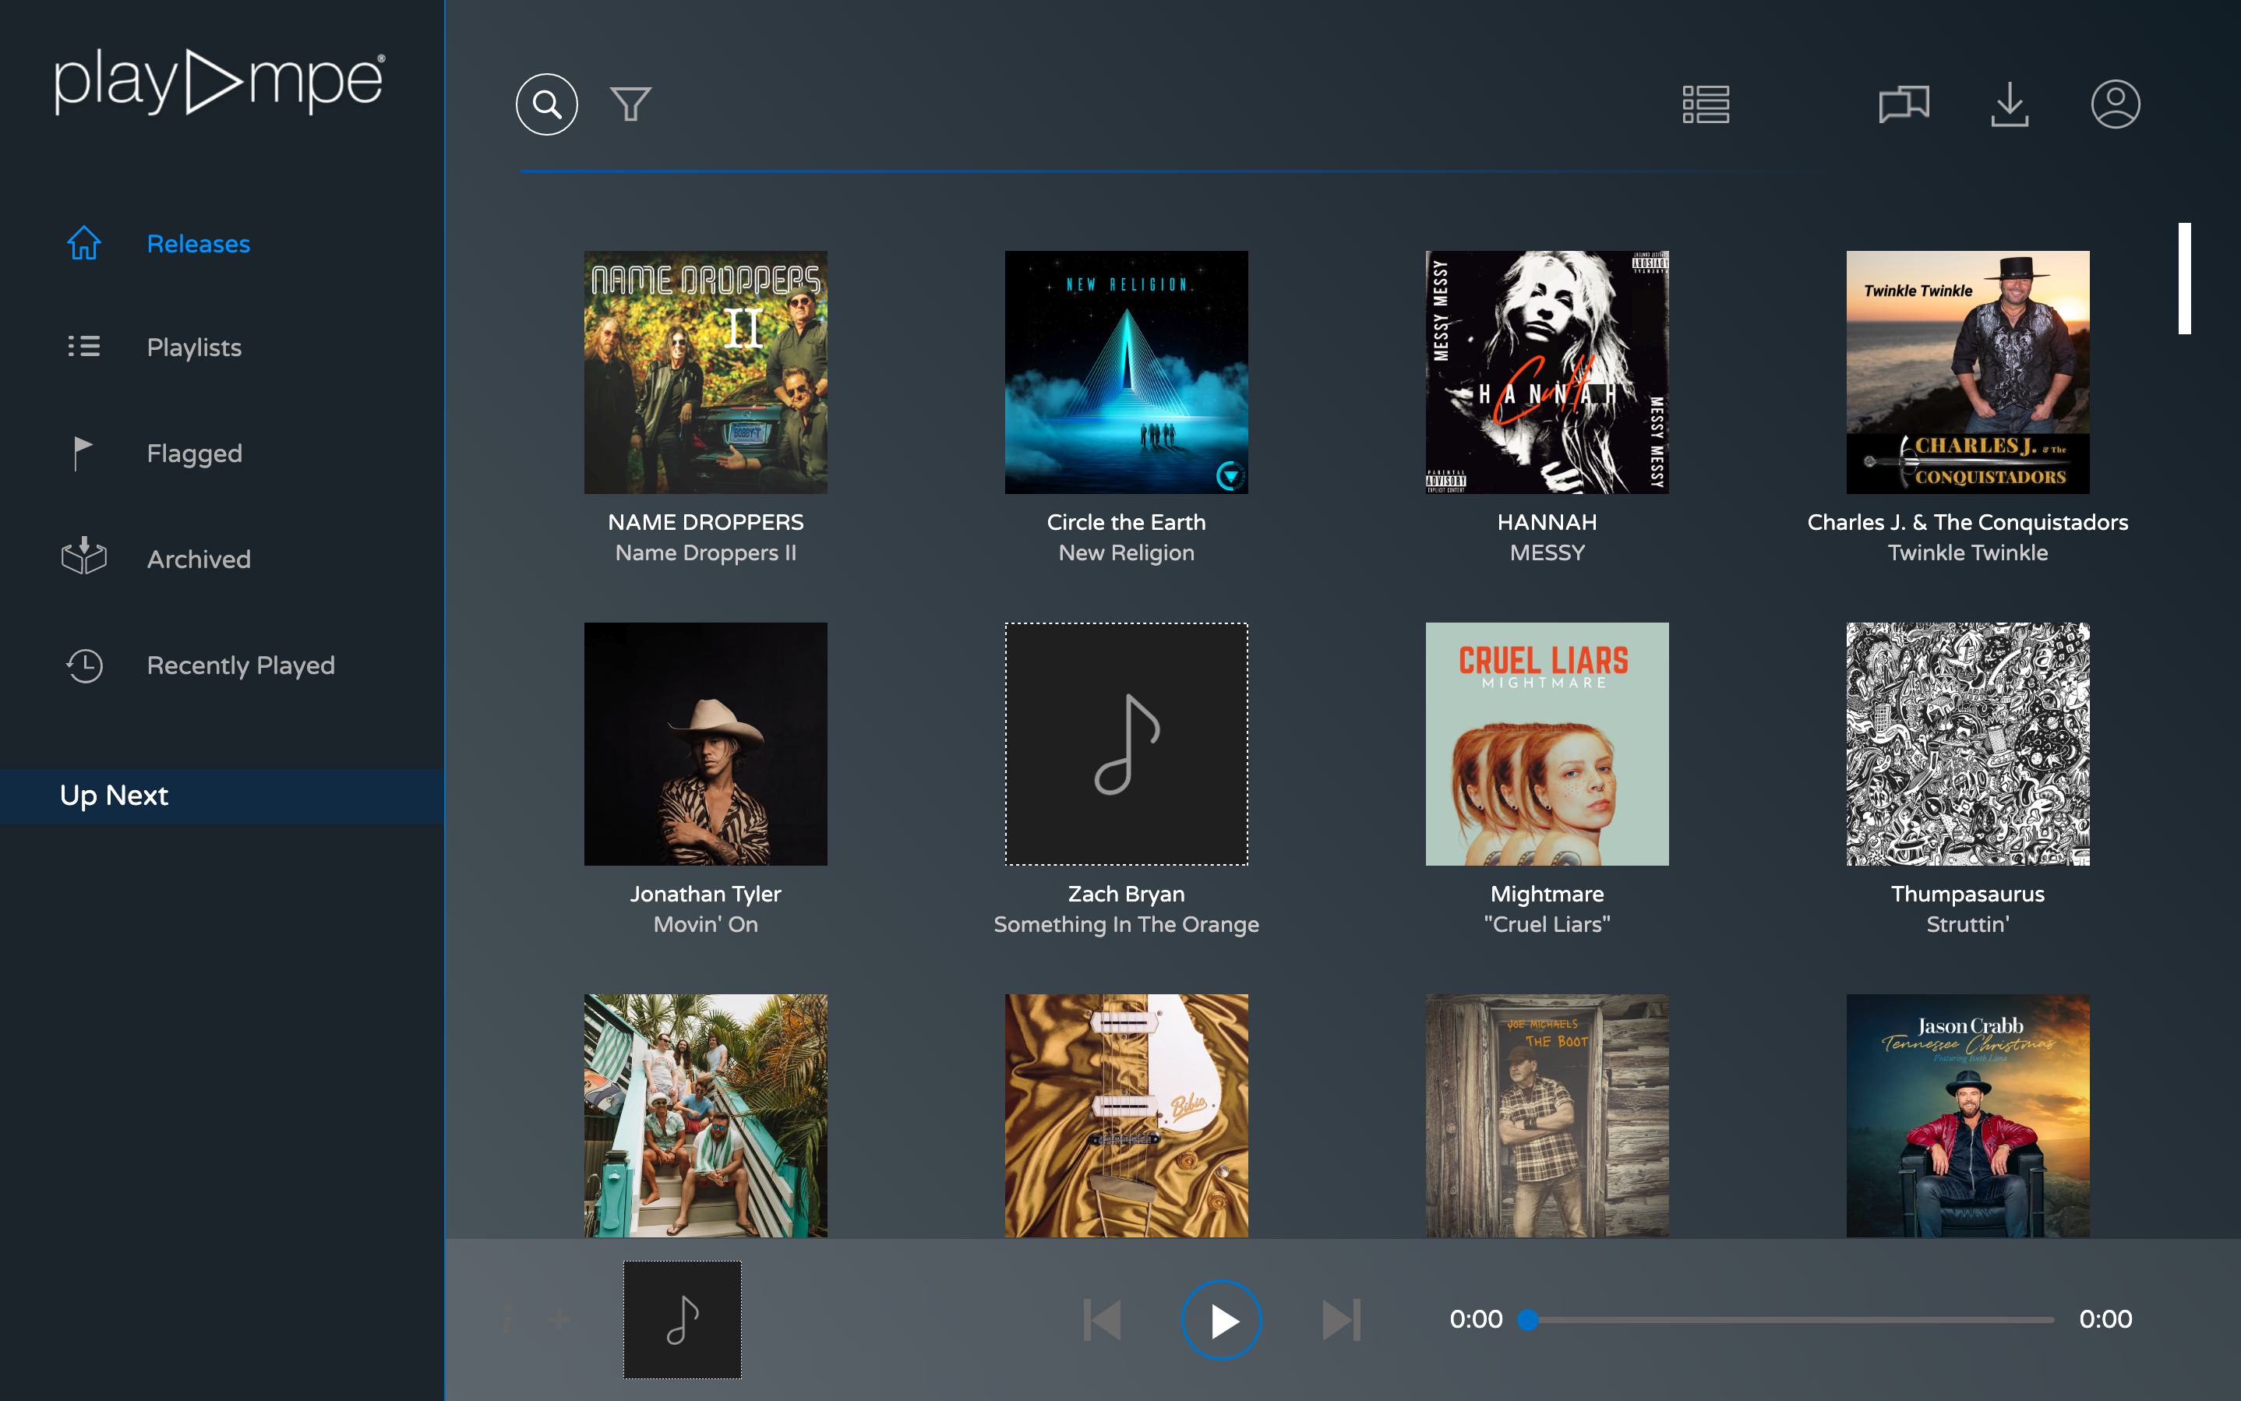The image size is (2241, 1401).
Task: Click the faded plus icon in player
Action: [559, 1319]
